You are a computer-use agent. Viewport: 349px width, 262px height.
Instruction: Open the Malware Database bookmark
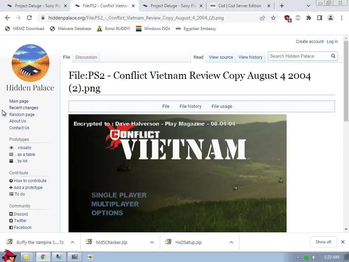tap(71, 29)
